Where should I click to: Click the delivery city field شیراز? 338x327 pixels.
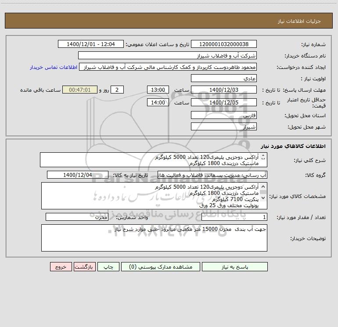(224, 126)
